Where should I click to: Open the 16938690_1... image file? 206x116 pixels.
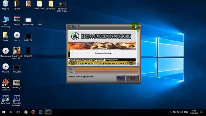17,84
